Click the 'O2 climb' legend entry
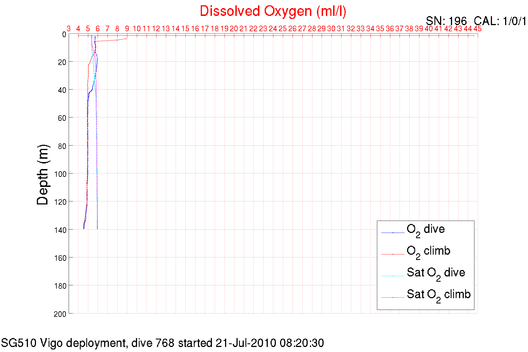This screenshot has width=528, height=352. coord(428,252)
